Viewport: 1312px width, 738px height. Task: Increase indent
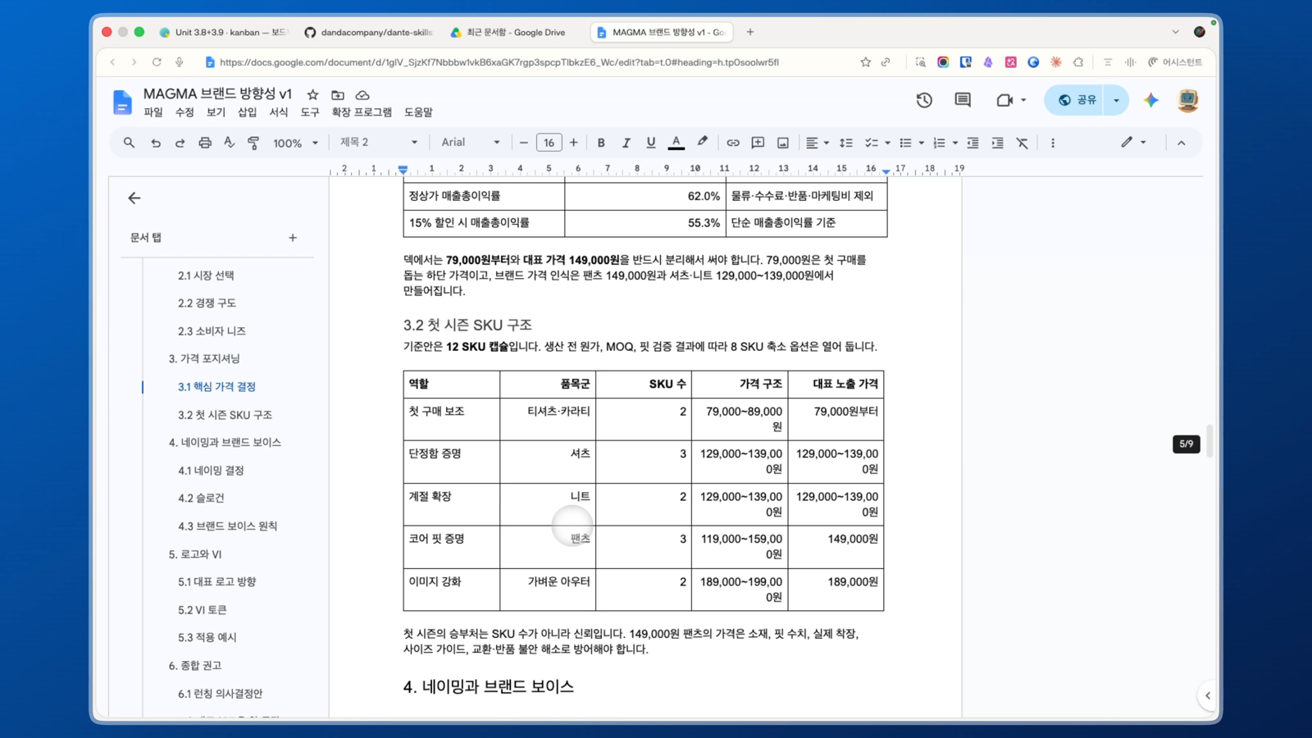pyautogui.click(x=997, y=143)
